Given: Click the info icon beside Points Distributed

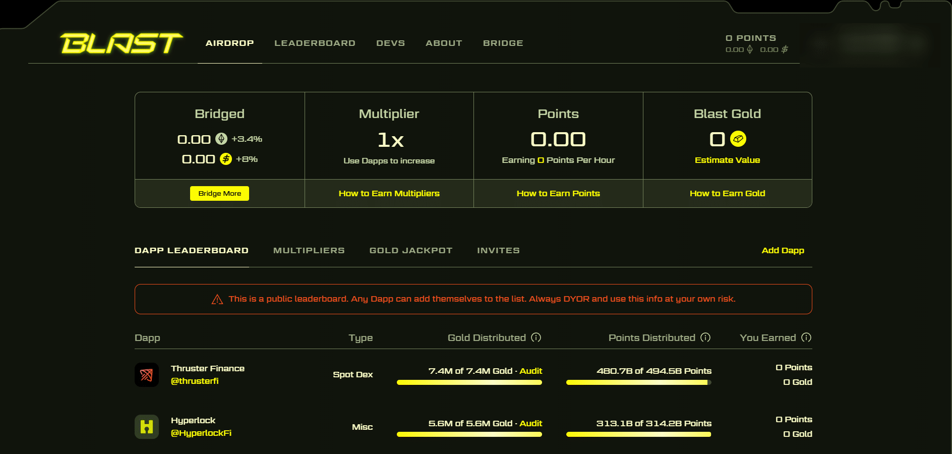Looking at the screenshot, I should coord(705,338).
